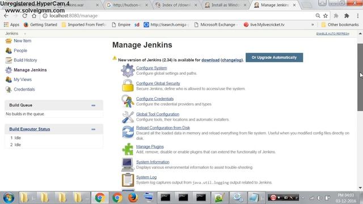The width and height of the screenshot is (363, 204).
Task: Click the wrench Global Tool Configuration icon
Action: [128, 117]
